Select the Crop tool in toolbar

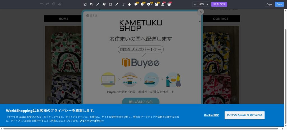(x=91, y=4)
